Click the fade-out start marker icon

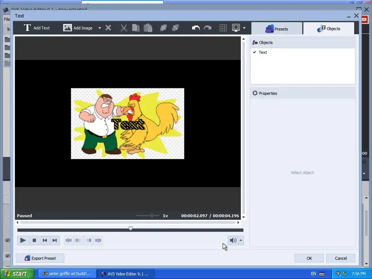pos(89,240)
